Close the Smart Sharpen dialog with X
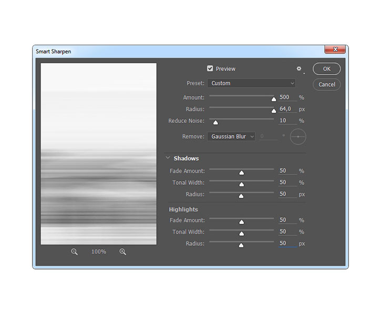381x314 pixels. click(x=335, y=49)
